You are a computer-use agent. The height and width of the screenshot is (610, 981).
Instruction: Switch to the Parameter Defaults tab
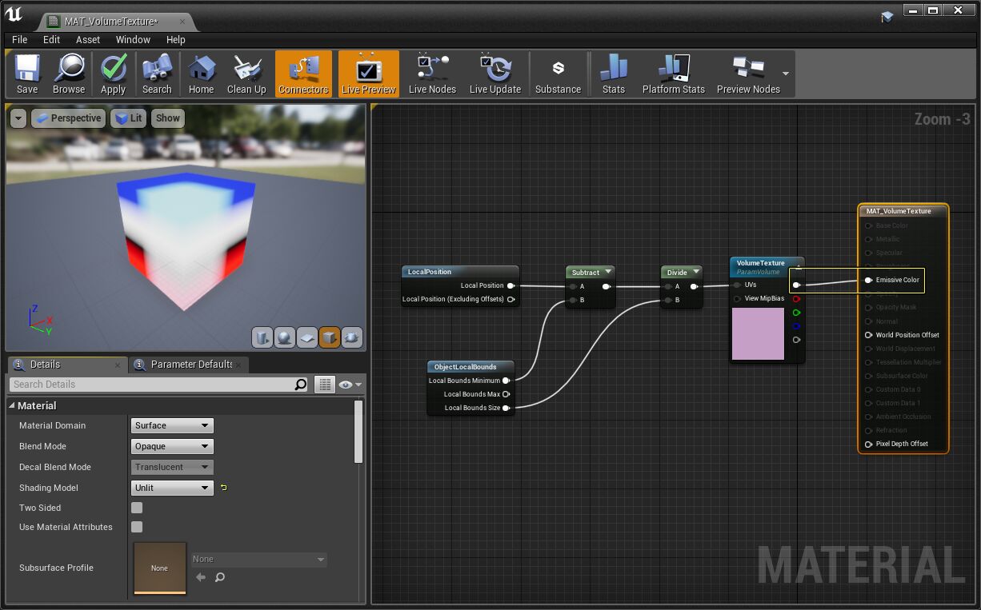[191, 365]
